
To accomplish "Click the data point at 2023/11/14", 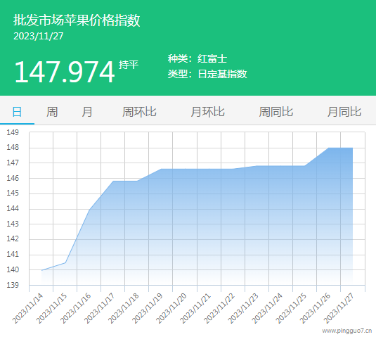I will (41, 270).
